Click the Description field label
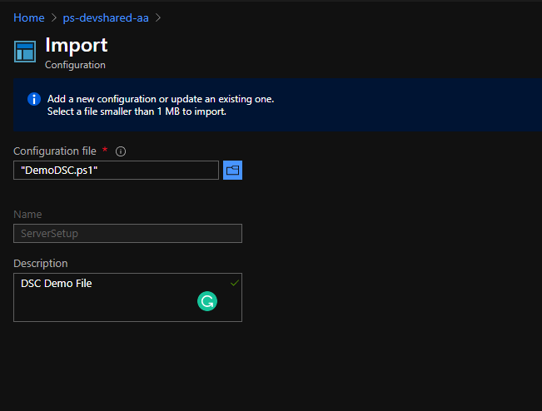The image size is (542, 411). click(41, 263)
